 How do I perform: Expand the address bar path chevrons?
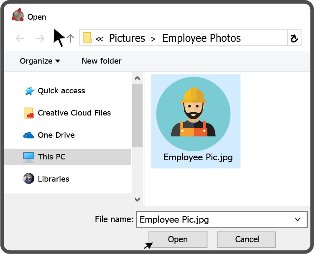(x=100, y=39)
